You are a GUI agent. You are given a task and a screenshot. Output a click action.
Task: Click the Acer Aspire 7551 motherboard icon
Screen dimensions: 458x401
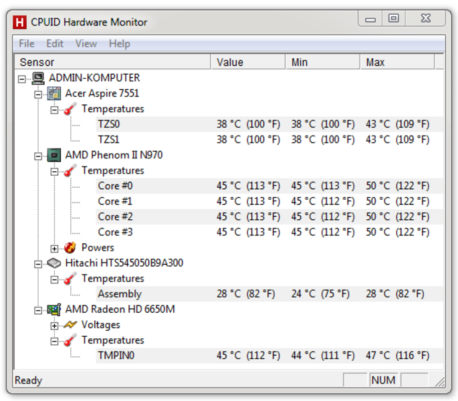coord(54,94)
